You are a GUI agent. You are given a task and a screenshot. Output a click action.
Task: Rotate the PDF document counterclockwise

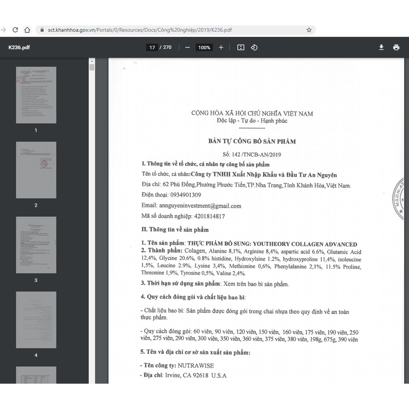click(x=254, y=48)
